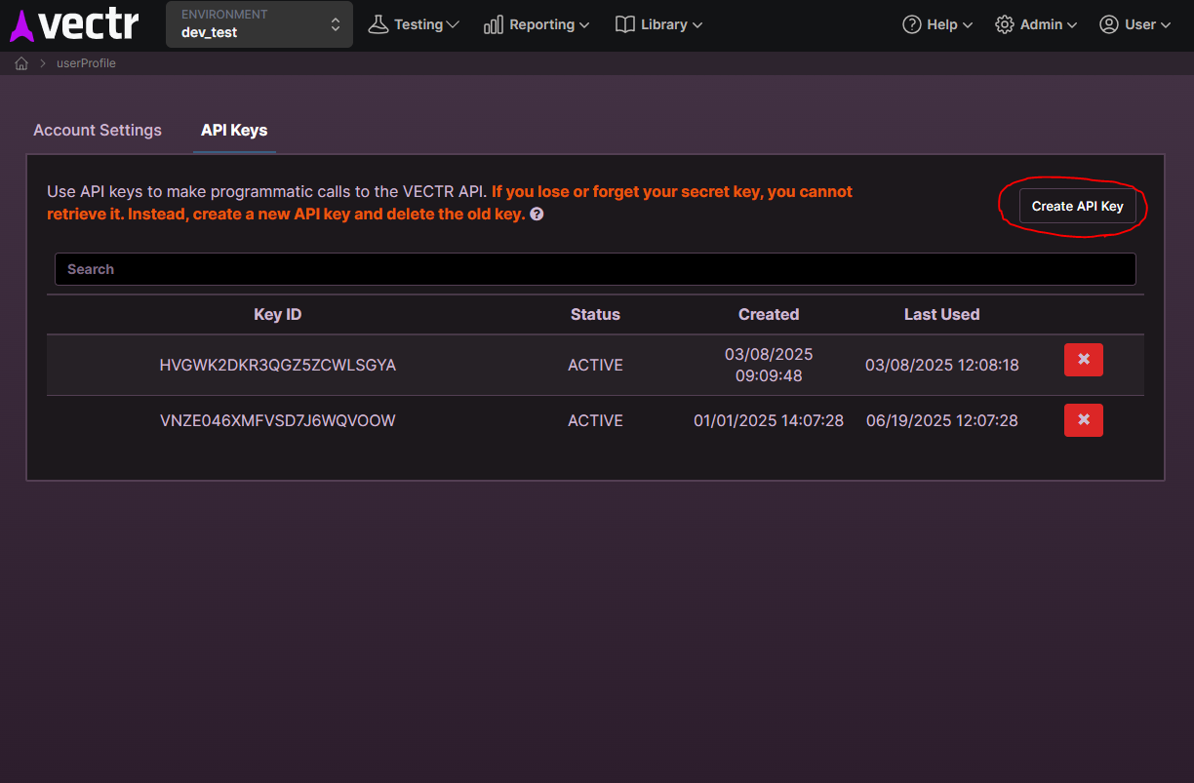Screen dimensions: 1194x783
Task: Open the dev_test environment selector
Action: (259, 24)
